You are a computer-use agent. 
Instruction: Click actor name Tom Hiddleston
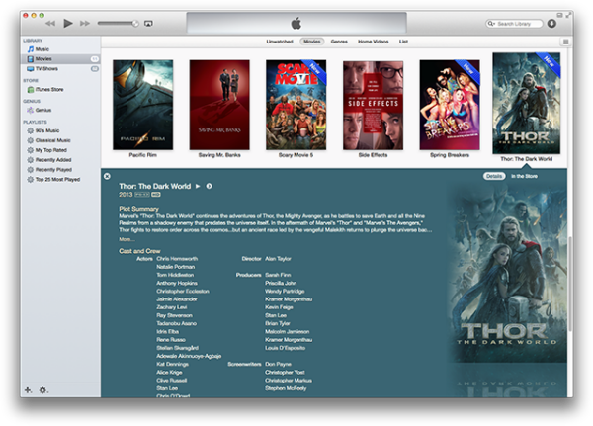click(175, 275)
